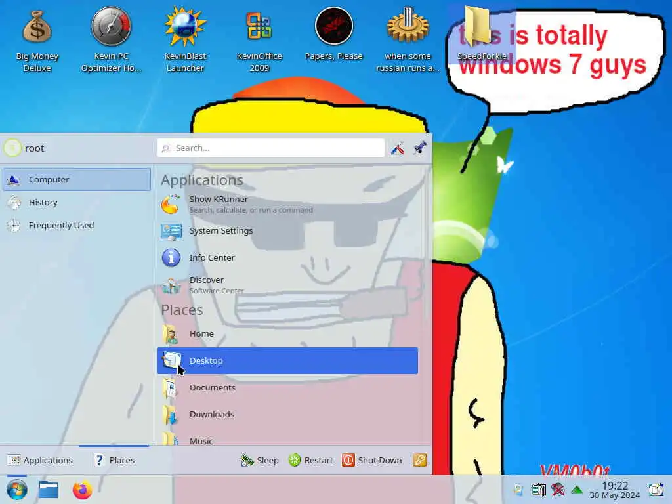Open the Music folder entry
The width and height of the screenshot is (672, 504).
click(x=287, y=438)
